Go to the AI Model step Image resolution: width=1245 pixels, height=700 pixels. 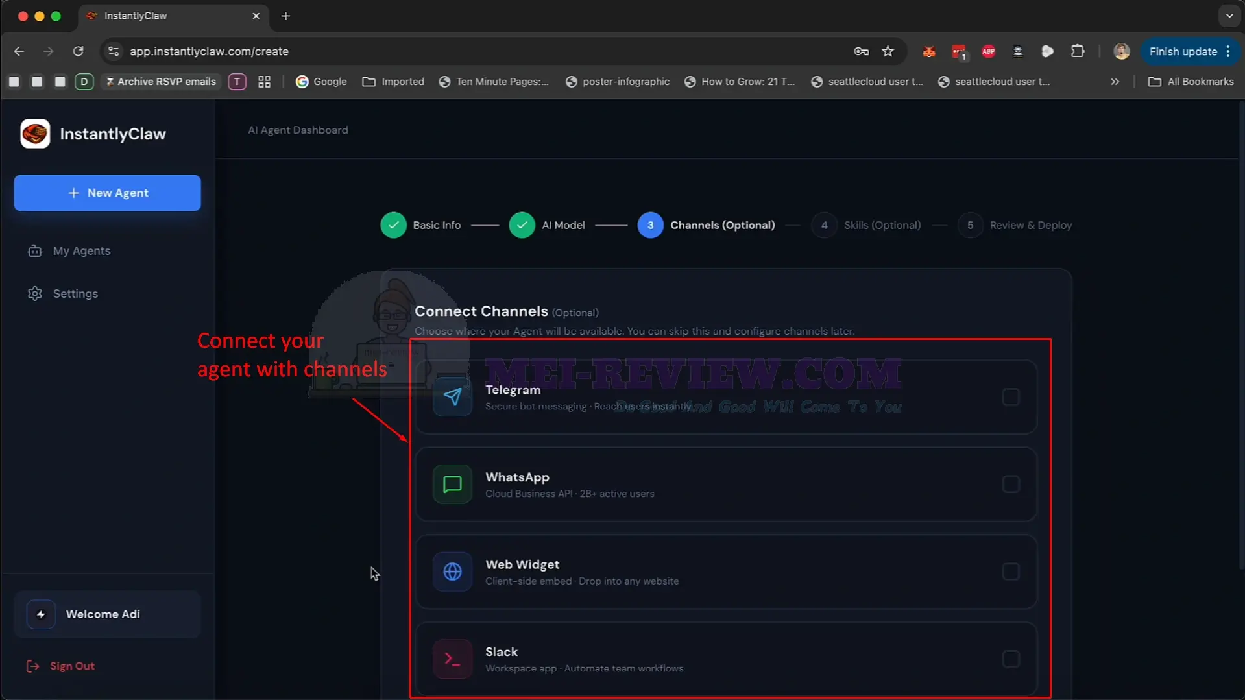[x=547, y=225]
